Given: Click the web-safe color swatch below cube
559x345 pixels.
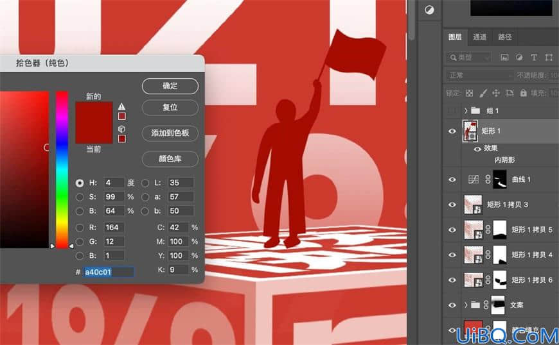Looking at the screenshot, I should [x=122, y=139].
